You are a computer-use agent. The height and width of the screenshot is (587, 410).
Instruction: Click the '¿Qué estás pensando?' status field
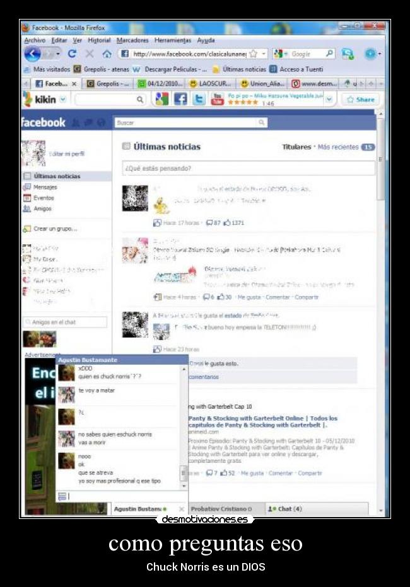coord(248,168)
